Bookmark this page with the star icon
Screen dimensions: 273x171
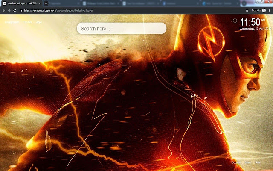point(247,10)
